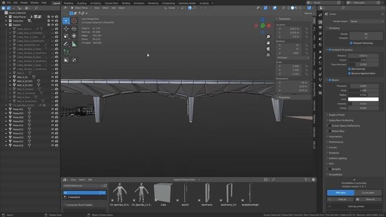Select the Select Box tool
Viewport: 386px width, 217px height.
point(66,21)
